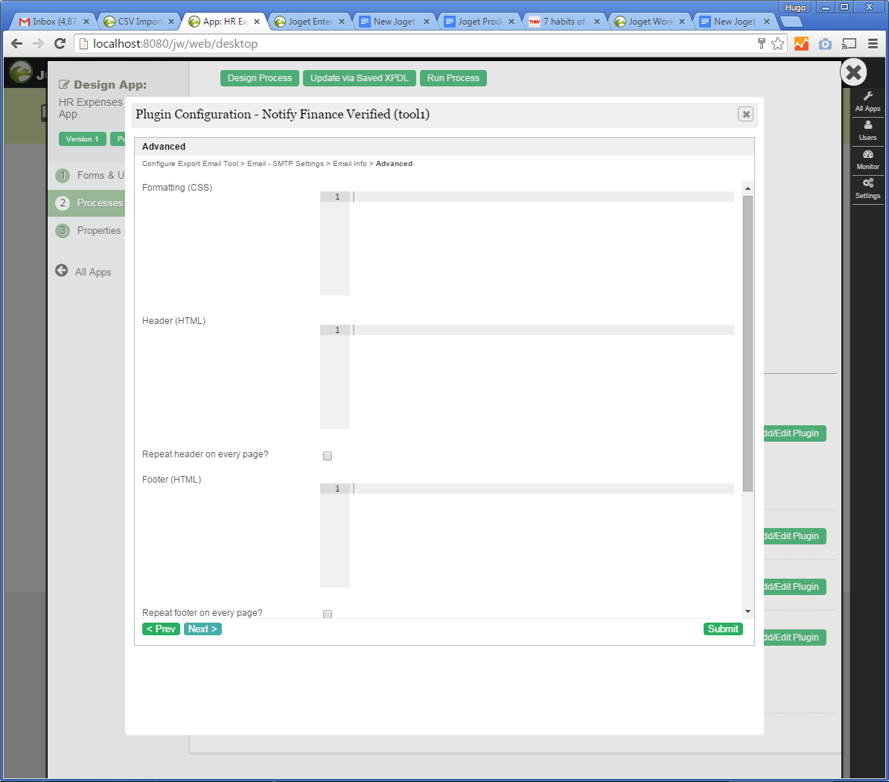Click the Prev button
This screenshot has height=782, width=889.
pyautogui.click(x=161, y=629)
